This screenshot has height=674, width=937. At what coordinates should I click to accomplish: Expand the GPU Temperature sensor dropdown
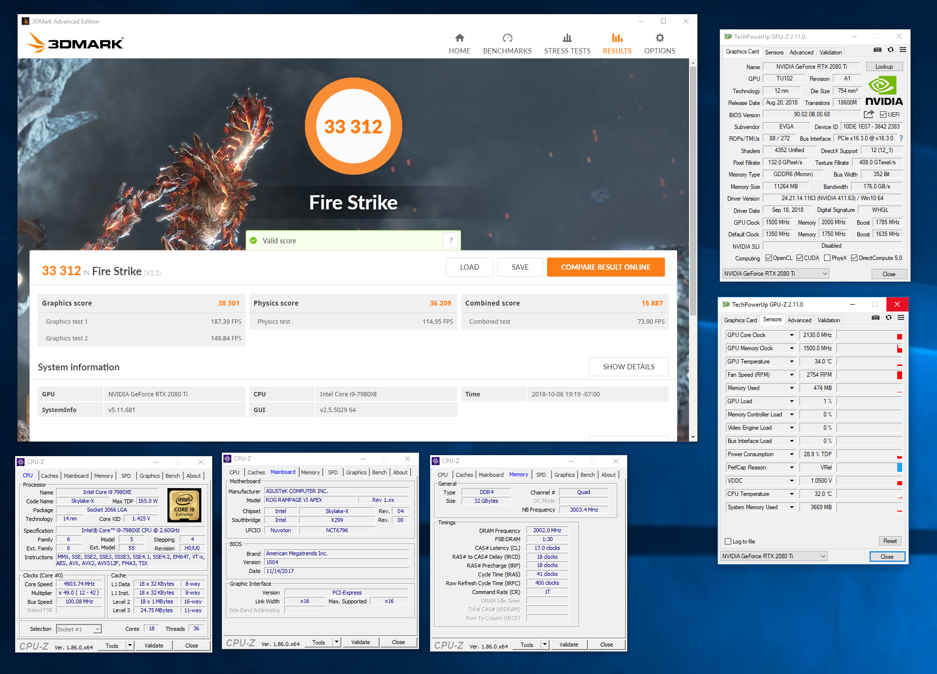coord(792,362)
